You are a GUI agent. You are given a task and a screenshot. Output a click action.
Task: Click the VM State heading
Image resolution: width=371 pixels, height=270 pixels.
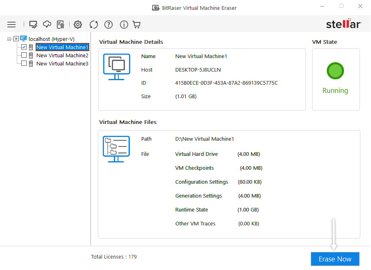tap(324, 42)
